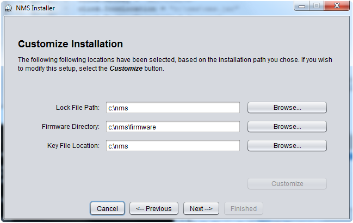Click the Firmware Directory input field
This screenshot has width=353, height=223.
tap(173, 127)
